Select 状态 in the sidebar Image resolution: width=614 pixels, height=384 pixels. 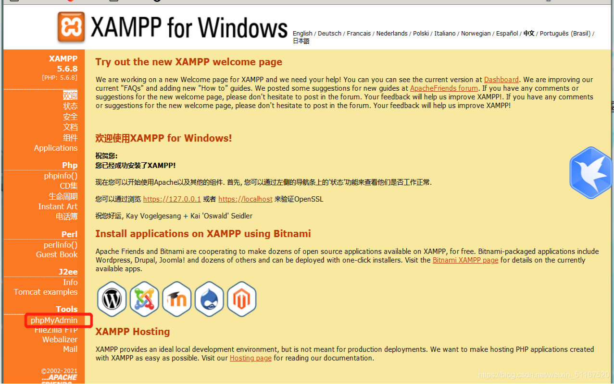70,106
